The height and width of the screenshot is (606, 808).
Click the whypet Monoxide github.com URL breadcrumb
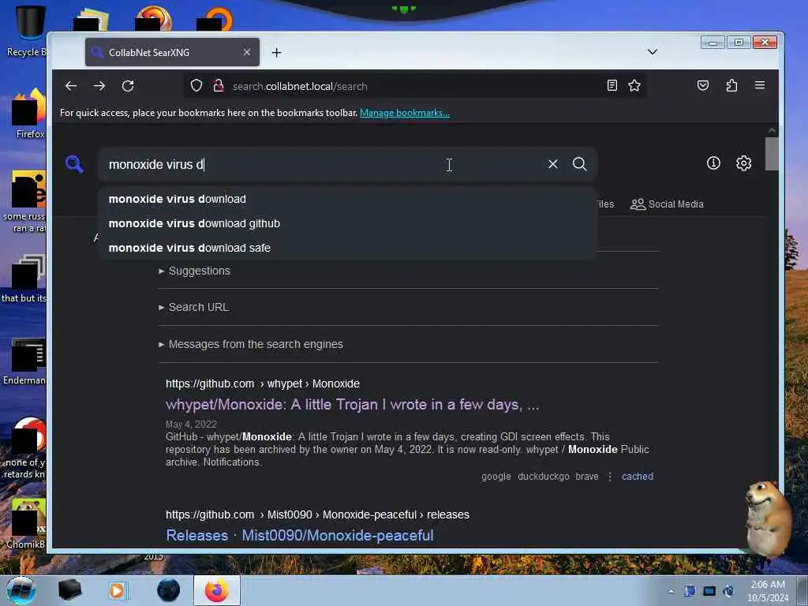click(263, 384)
